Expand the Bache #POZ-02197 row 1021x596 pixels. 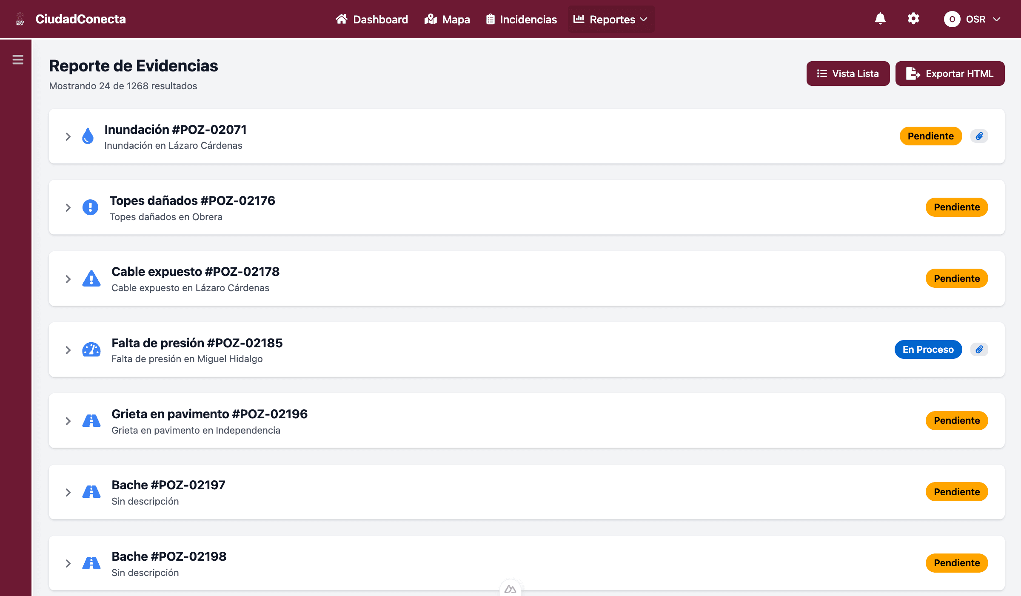coord(68,492)
